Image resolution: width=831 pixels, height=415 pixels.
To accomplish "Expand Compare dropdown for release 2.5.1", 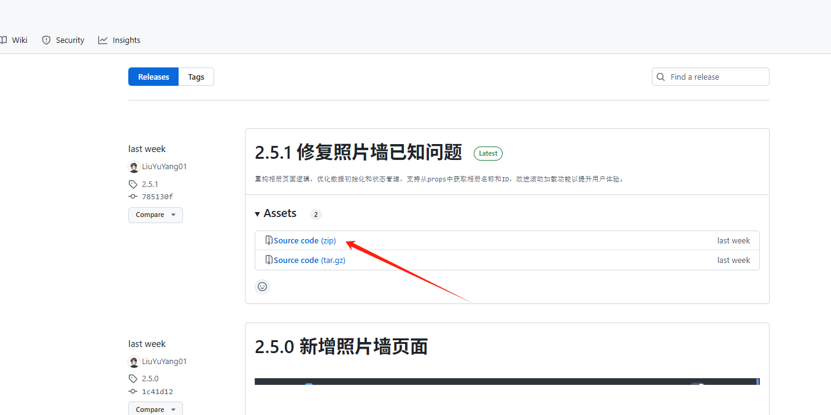I will pyautogui.click(x=155, y=215).
